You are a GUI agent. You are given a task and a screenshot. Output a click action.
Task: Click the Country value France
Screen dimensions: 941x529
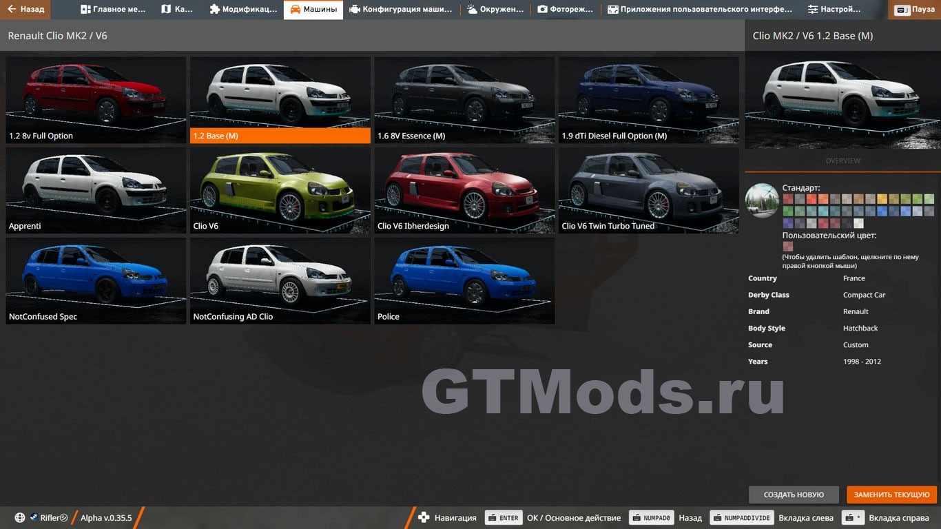854,278
